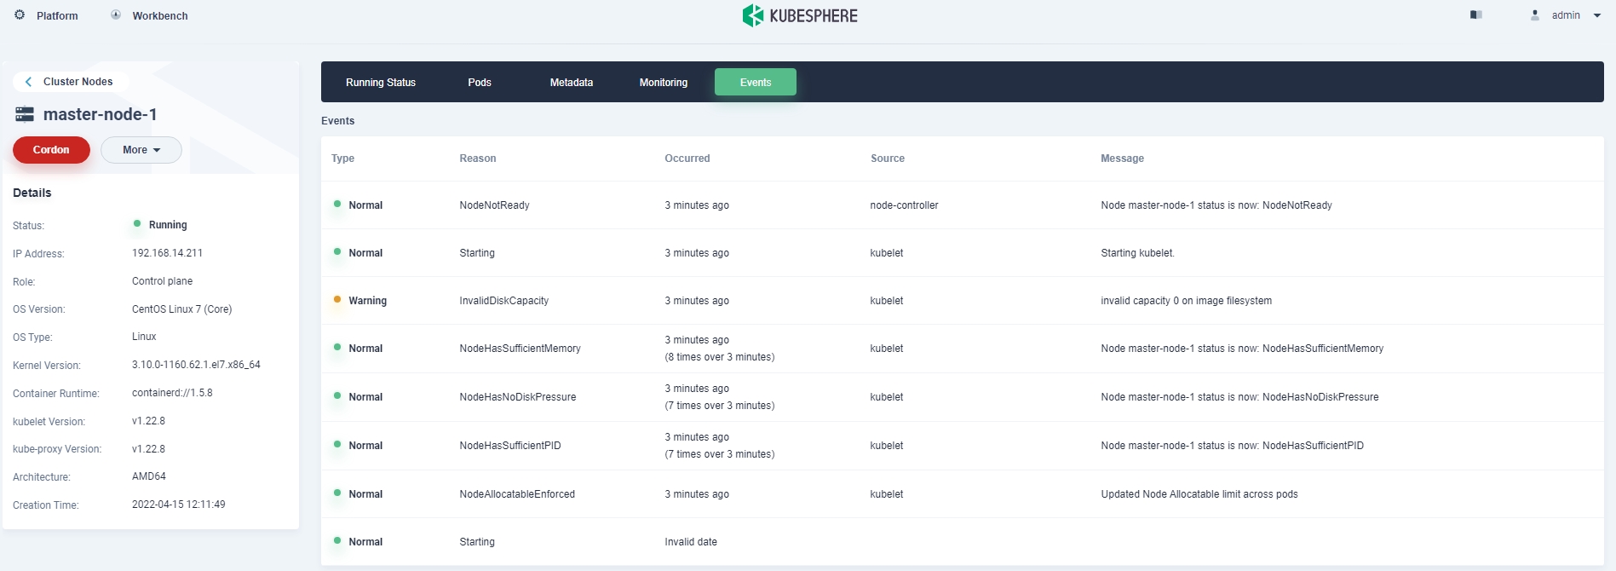The image size is (1616, 571).
Task: Click the orange Warning status dot
Action: point(337,300)
